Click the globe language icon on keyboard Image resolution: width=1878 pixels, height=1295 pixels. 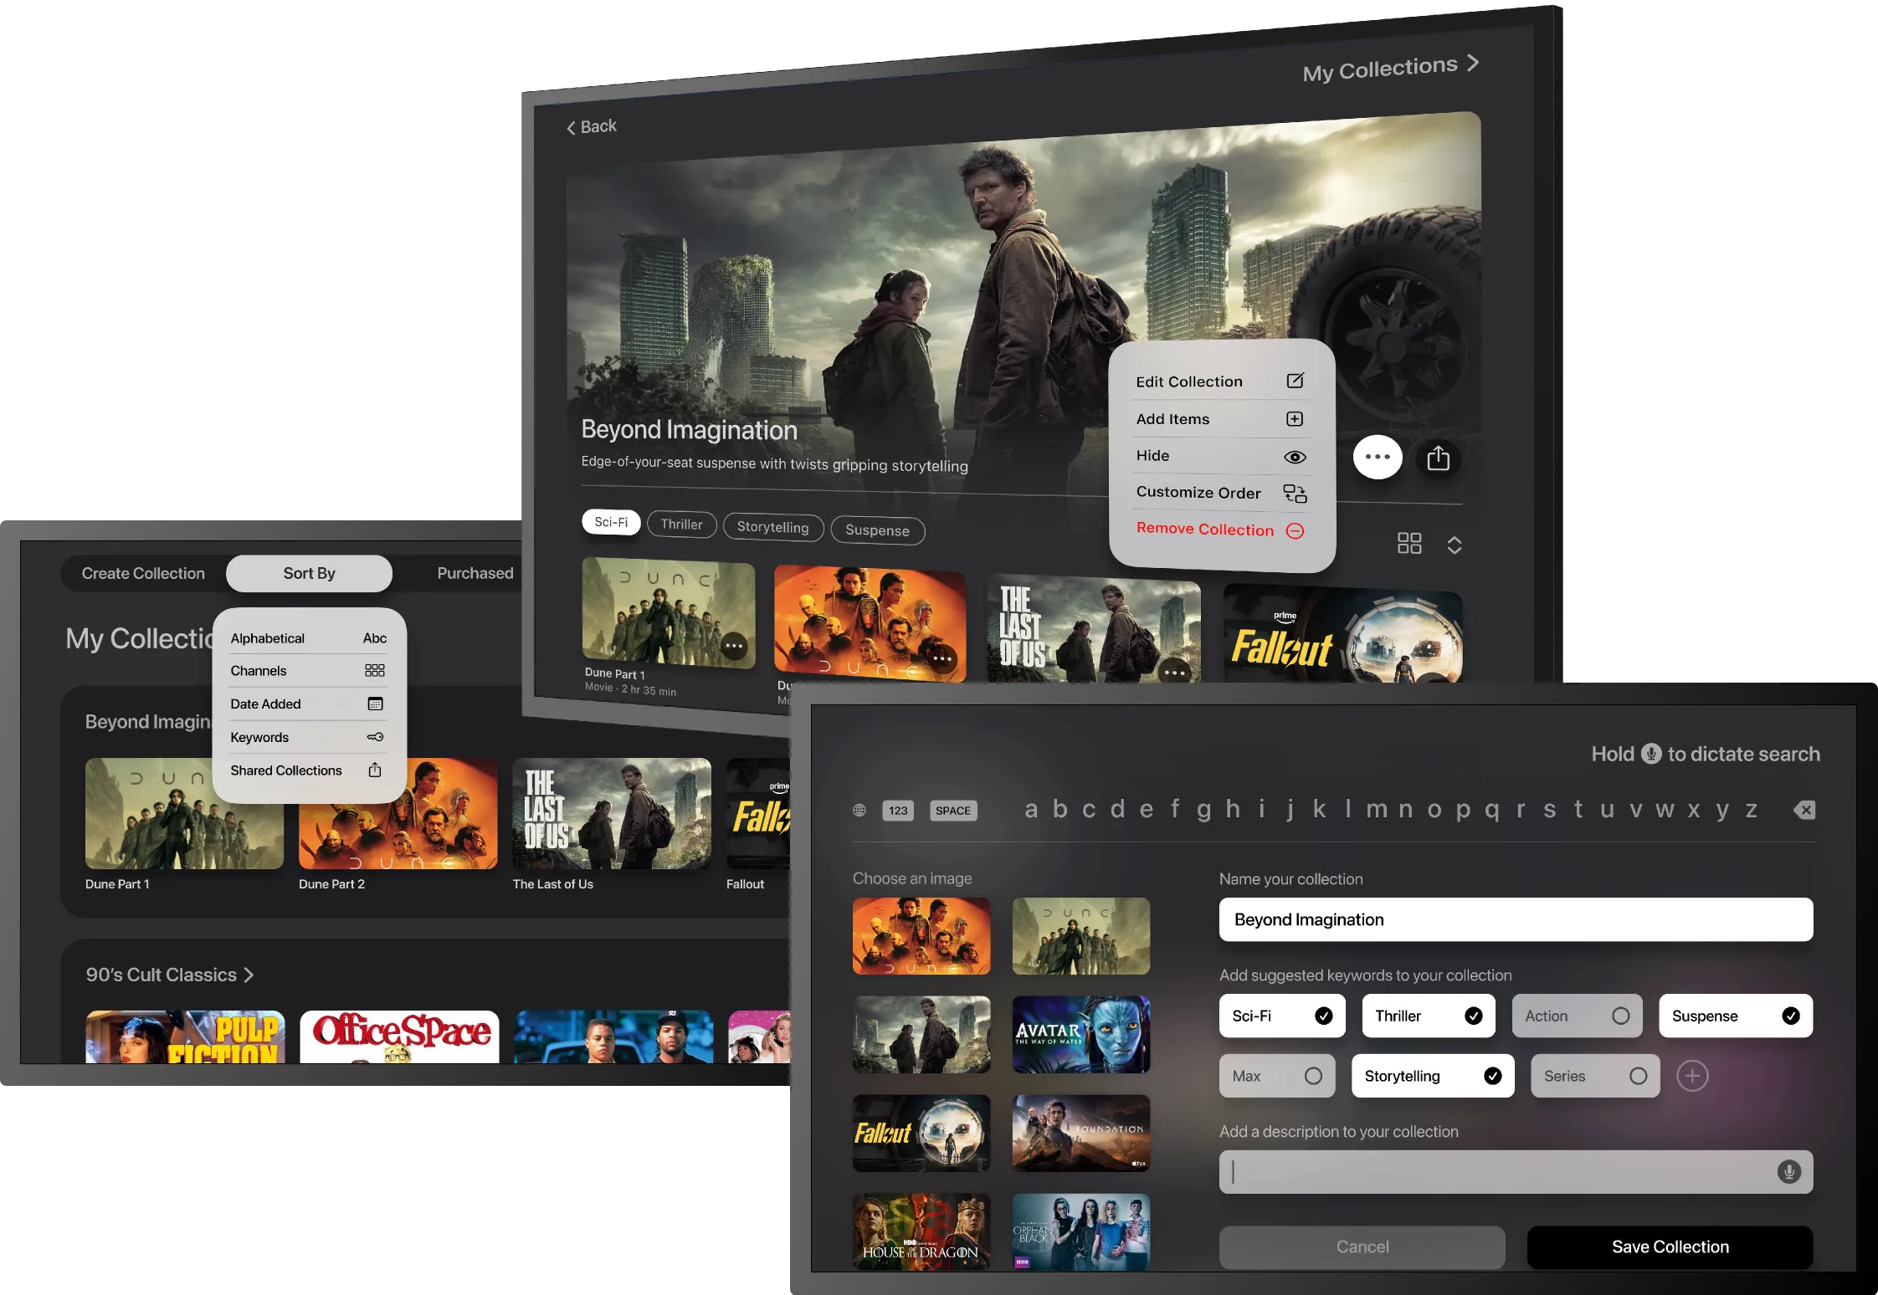point(859,810)
